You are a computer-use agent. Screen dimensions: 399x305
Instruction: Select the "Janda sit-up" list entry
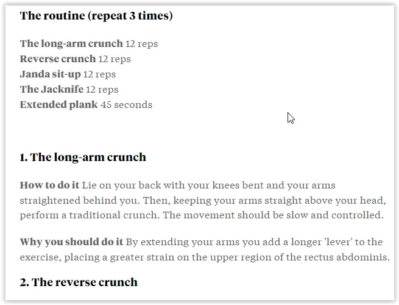tap(50, 74)
